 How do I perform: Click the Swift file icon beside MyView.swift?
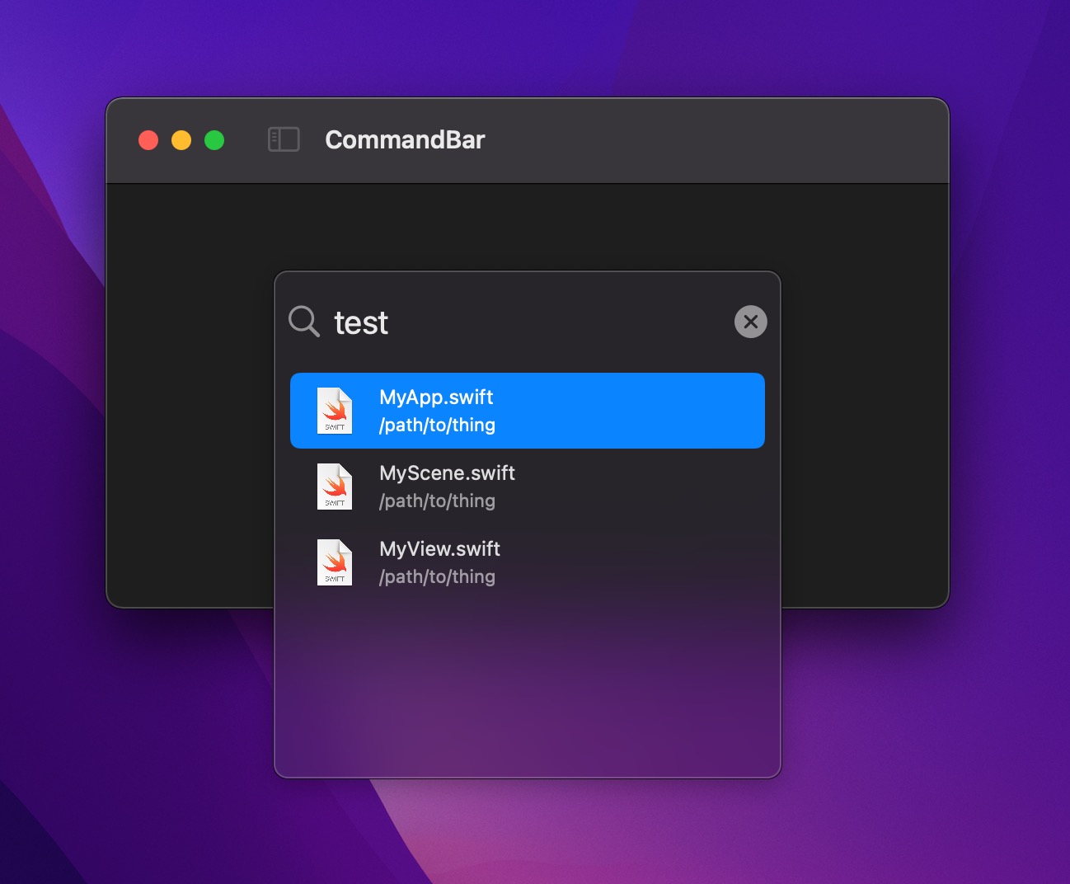(335, 562)
